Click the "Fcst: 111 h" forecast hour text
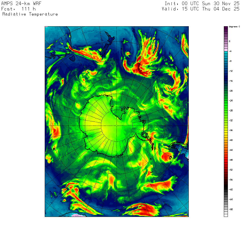241x241 pixels. click(18, 9)
